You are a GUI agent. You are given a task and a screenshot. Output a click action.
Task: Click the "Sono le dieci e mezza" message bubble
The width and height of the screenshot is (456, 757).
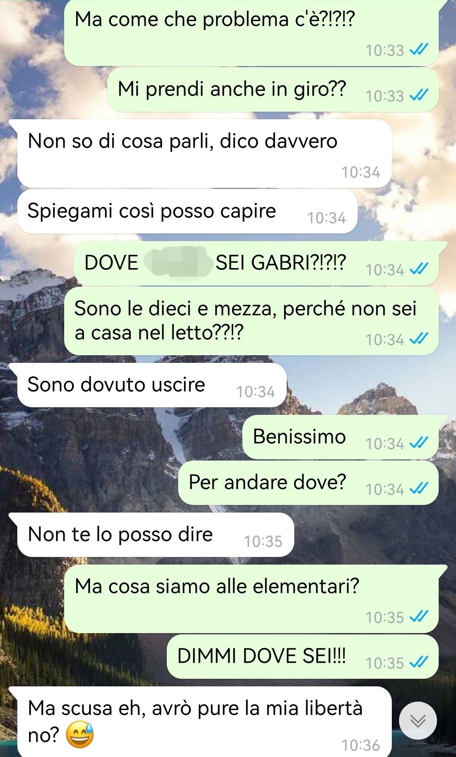(251, 321)
